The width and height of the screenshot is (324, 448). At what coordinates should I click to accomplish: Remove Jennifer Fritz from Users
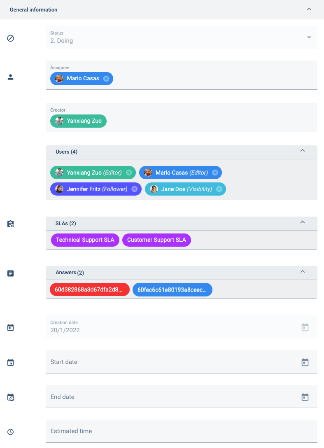point(134,189)
